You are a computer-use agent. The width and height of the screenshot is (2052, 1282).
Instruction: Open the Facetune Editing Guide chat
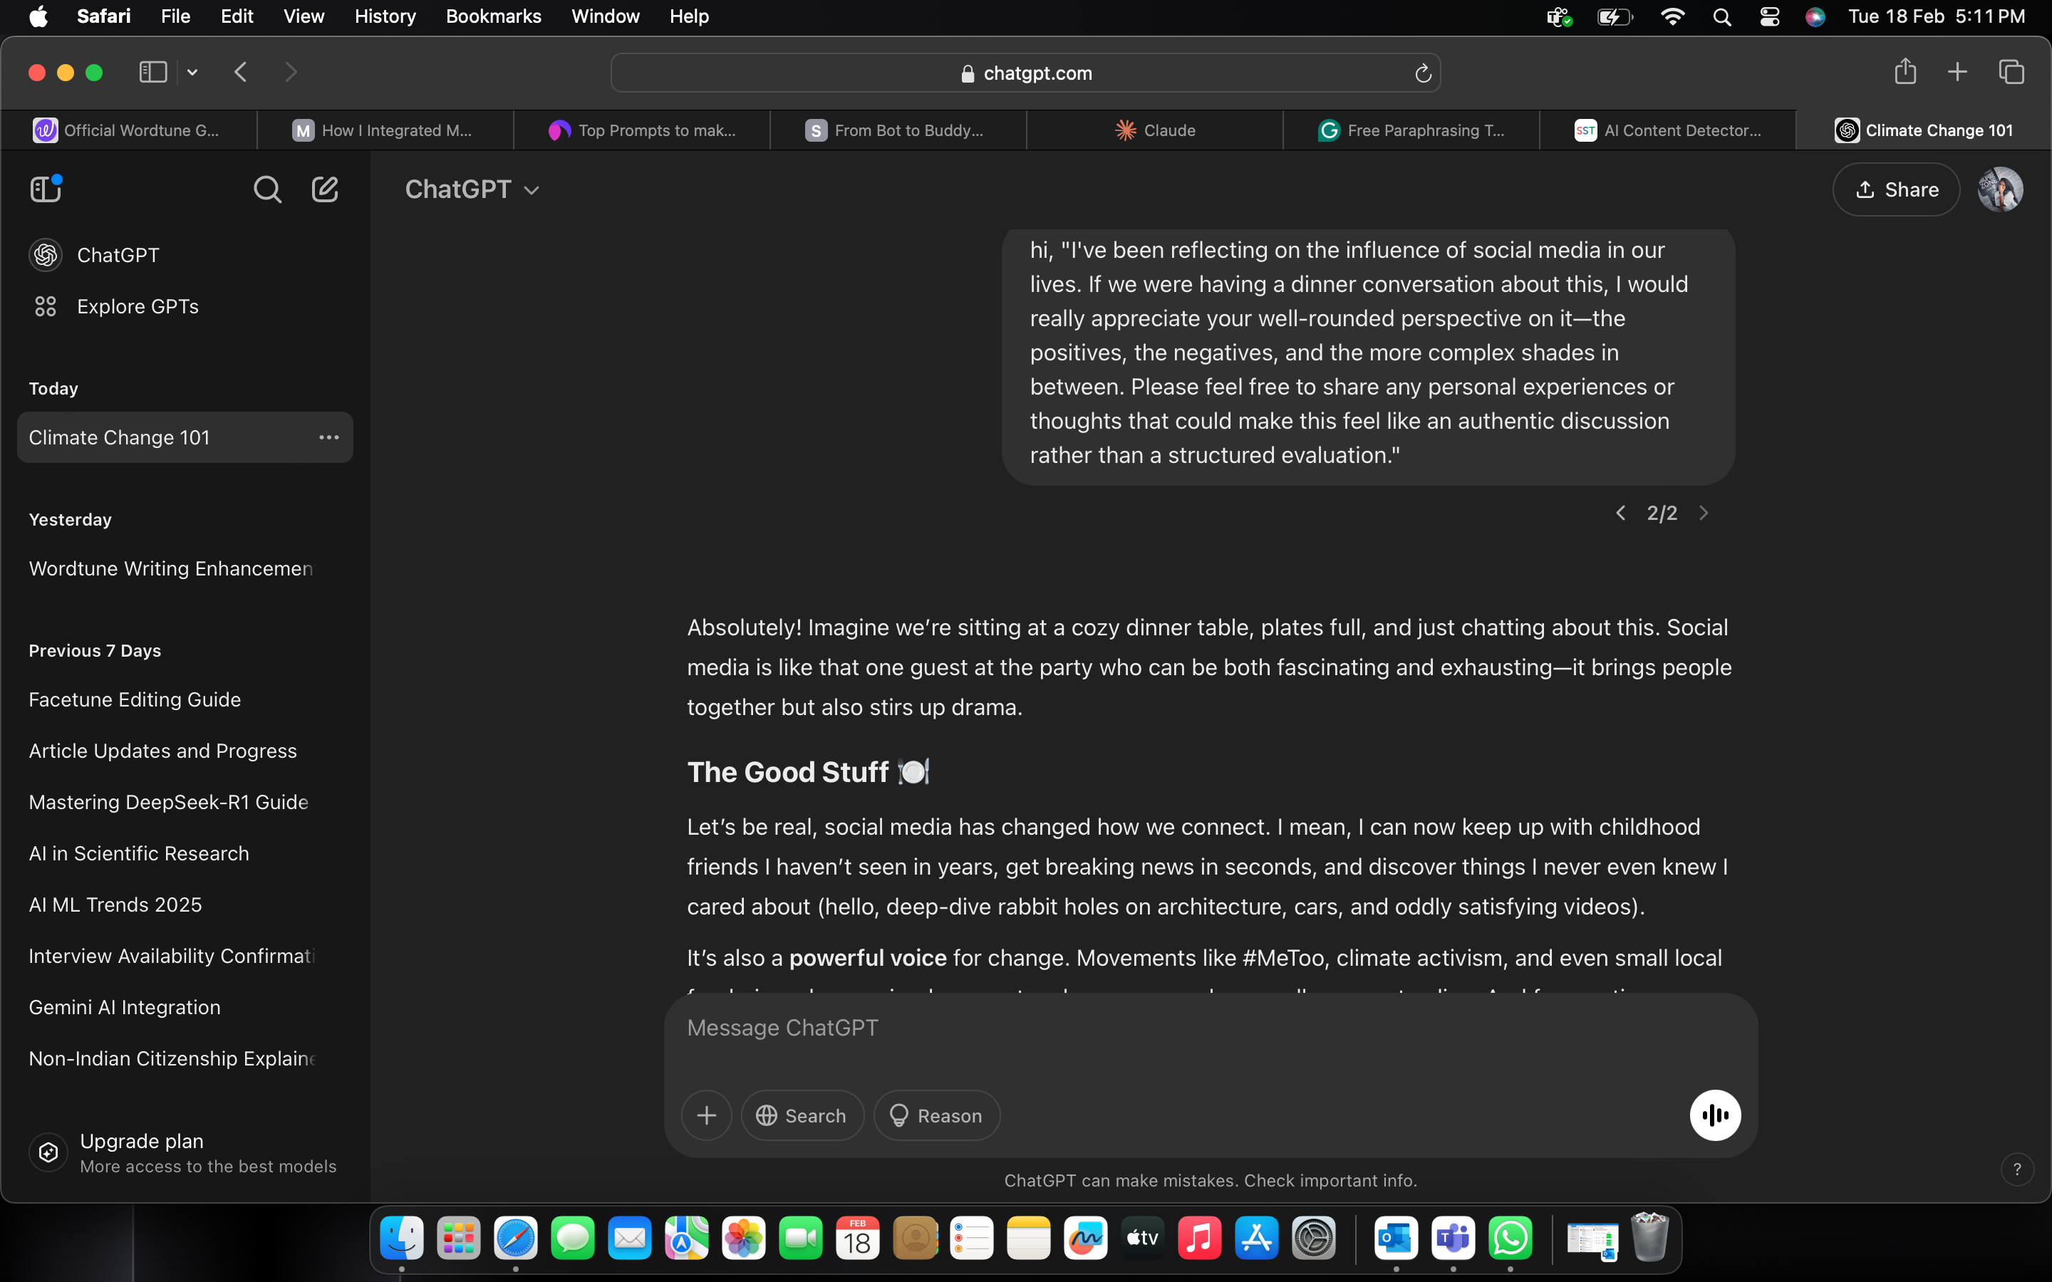[185, 699]
